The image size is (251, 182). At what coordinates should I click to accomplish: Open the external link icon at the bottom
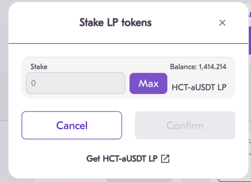click(165, 159)
